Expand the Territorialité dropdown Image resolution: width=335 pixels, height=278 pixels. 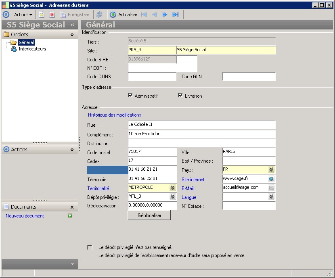click(x=173, y=188)
